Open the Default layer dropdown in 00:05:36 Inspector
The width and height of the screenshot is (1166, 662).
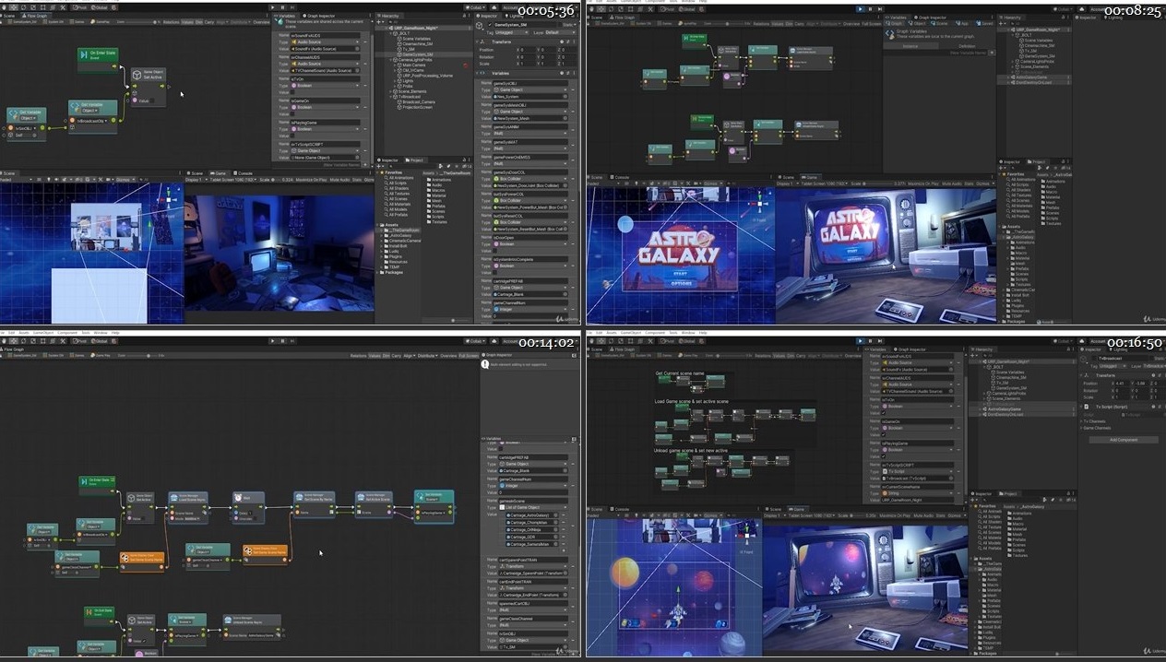point(559,32)
